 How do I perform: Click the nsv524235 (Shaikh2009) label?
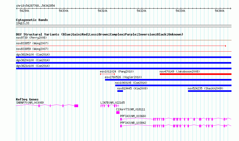tap(205, 88)
